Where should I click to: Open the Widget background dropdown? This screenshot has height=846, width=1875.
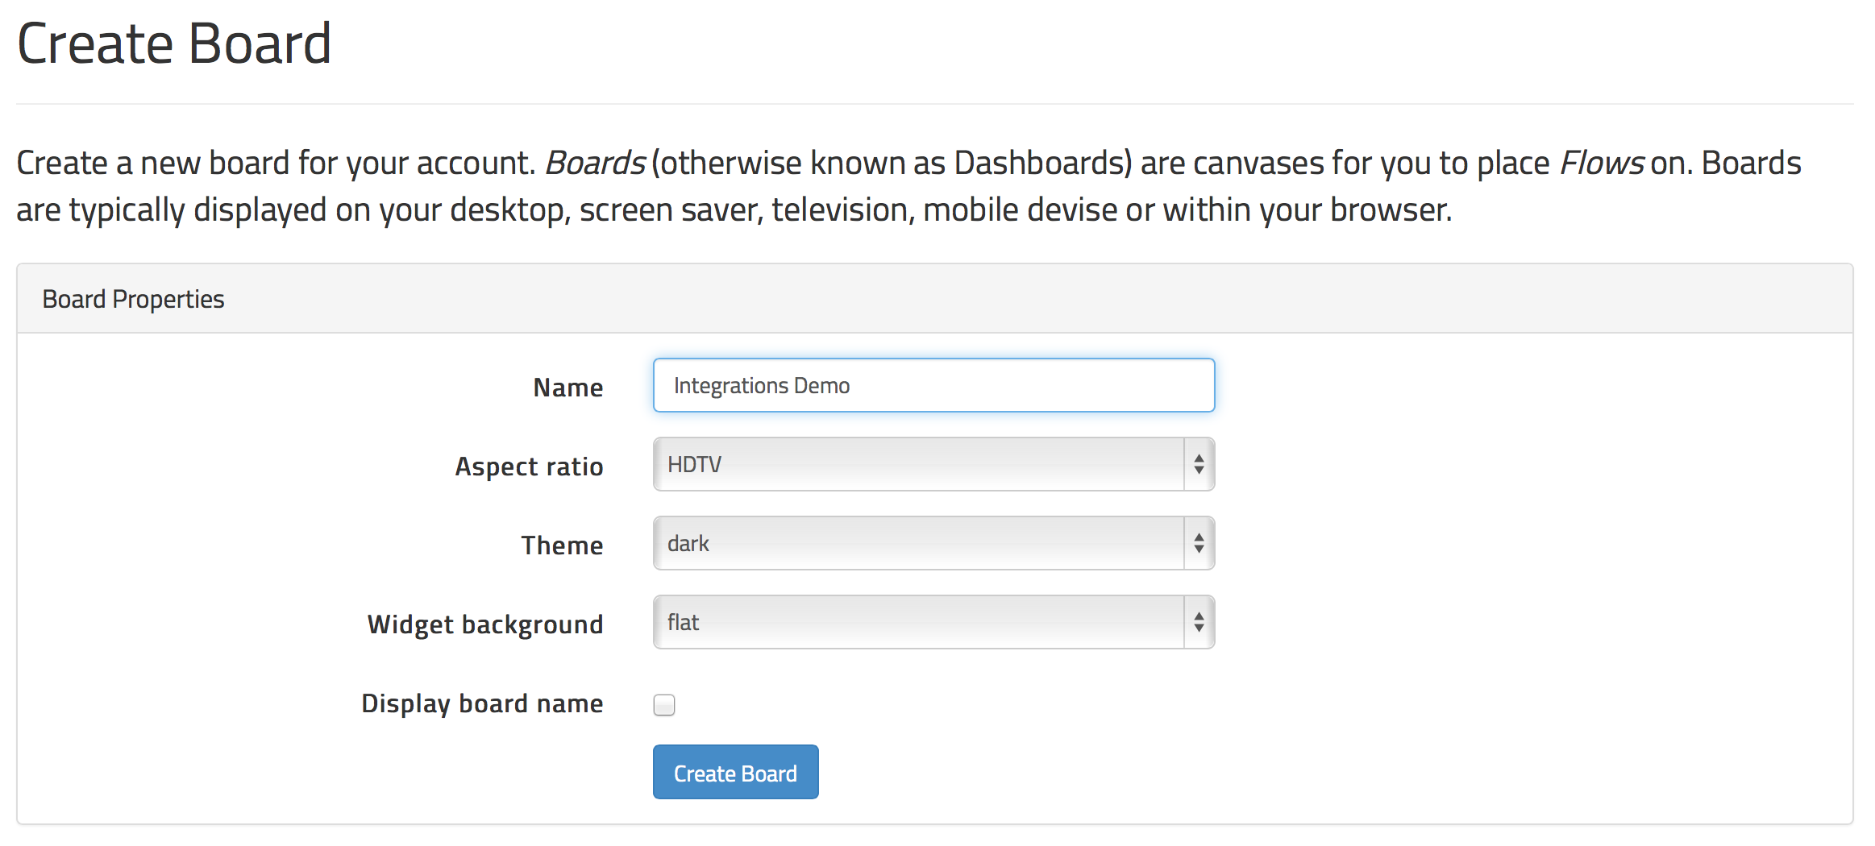coord(933,622)
